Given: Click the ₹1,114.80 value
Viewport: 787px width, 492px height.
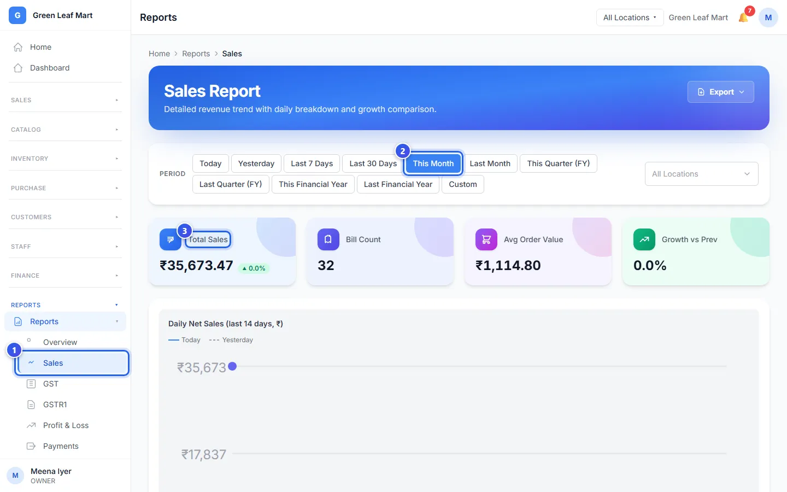Looking at the screenshot, I should 508,266.
